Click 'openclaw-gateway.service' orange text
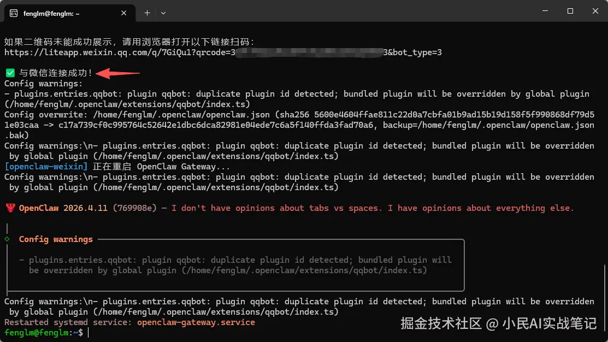Viewport: 608px width, 342px height. coord(196,322)
